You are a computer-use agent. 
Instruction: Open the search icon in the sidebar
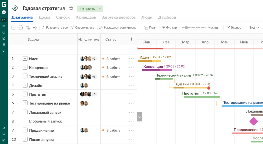pos(4,134)
